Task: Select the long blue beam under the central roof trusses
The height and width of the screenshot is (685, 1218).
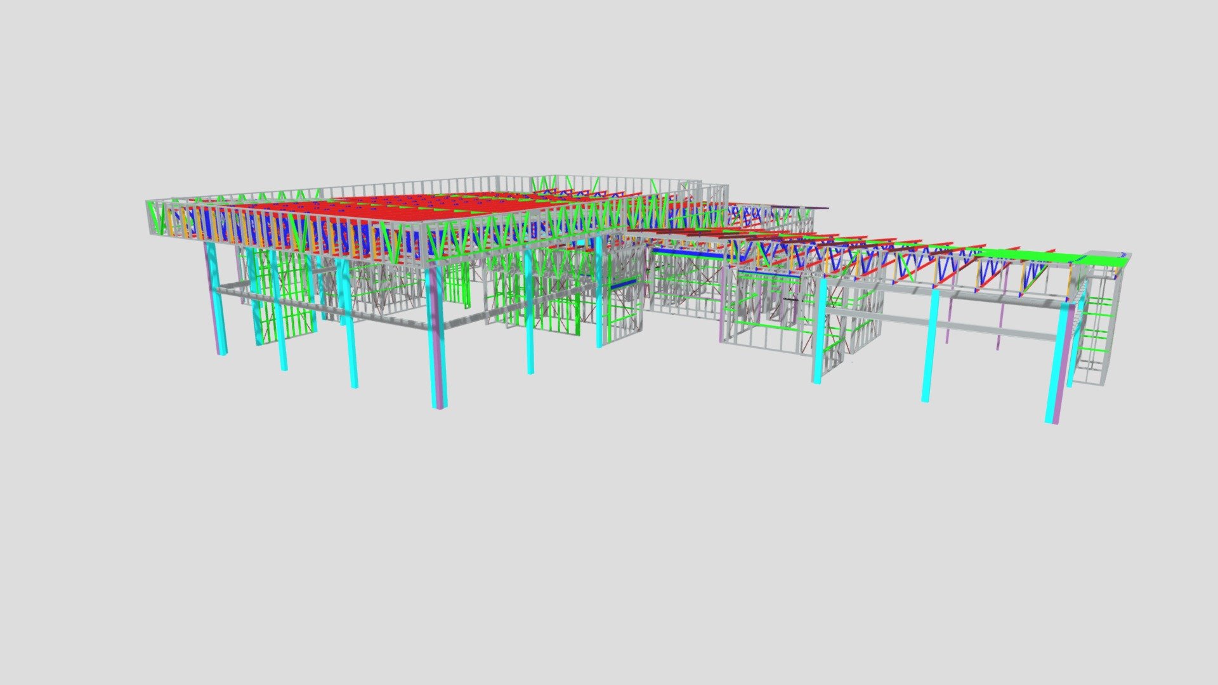Action: coord(688,254)
